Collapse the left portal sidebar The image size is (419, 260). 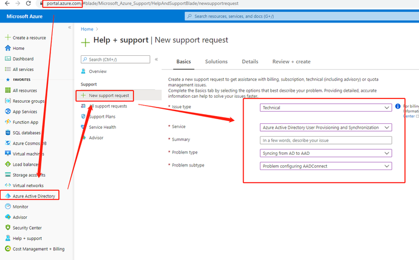coord(69,27)
